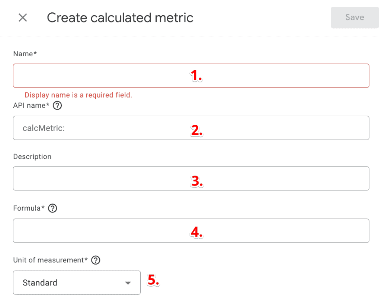Click the Save button

pos(354,18)
